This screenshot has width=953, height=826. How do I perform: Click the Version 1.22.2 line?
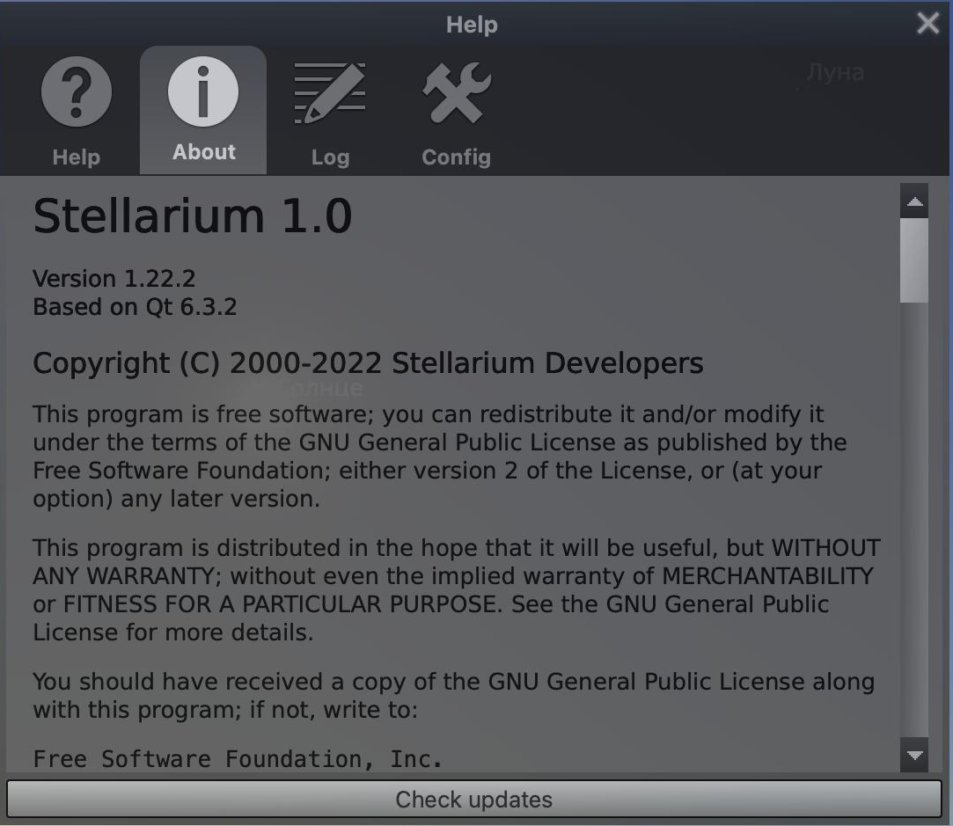(x=114, y=279)
